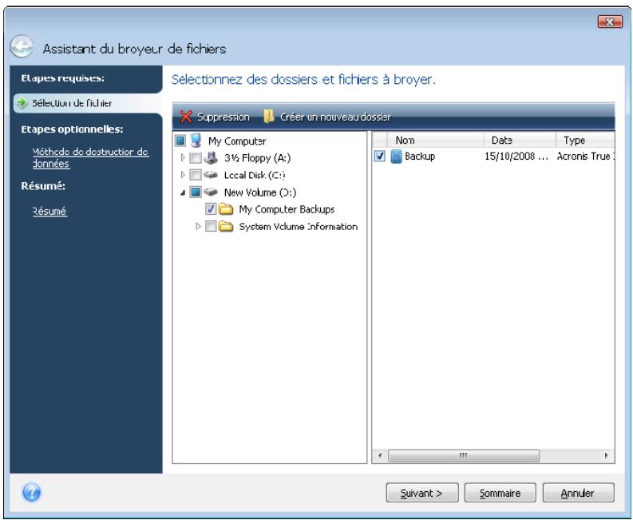Sort by the Nom column header
633x520 pixels.
click(x=435, y=141)
